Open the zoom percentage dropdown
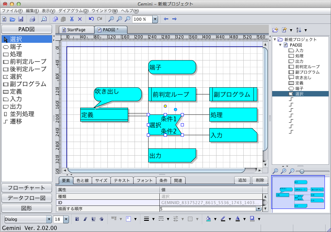 155,19
